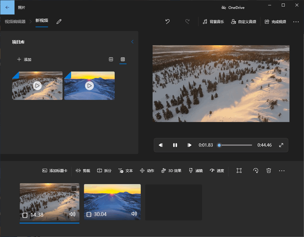Switch project library to small grid view

click(123, 59)
